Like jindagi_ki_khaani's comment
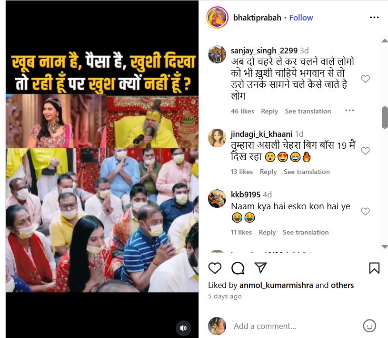This screenshot has height=338, width=388. pos(365,151)
